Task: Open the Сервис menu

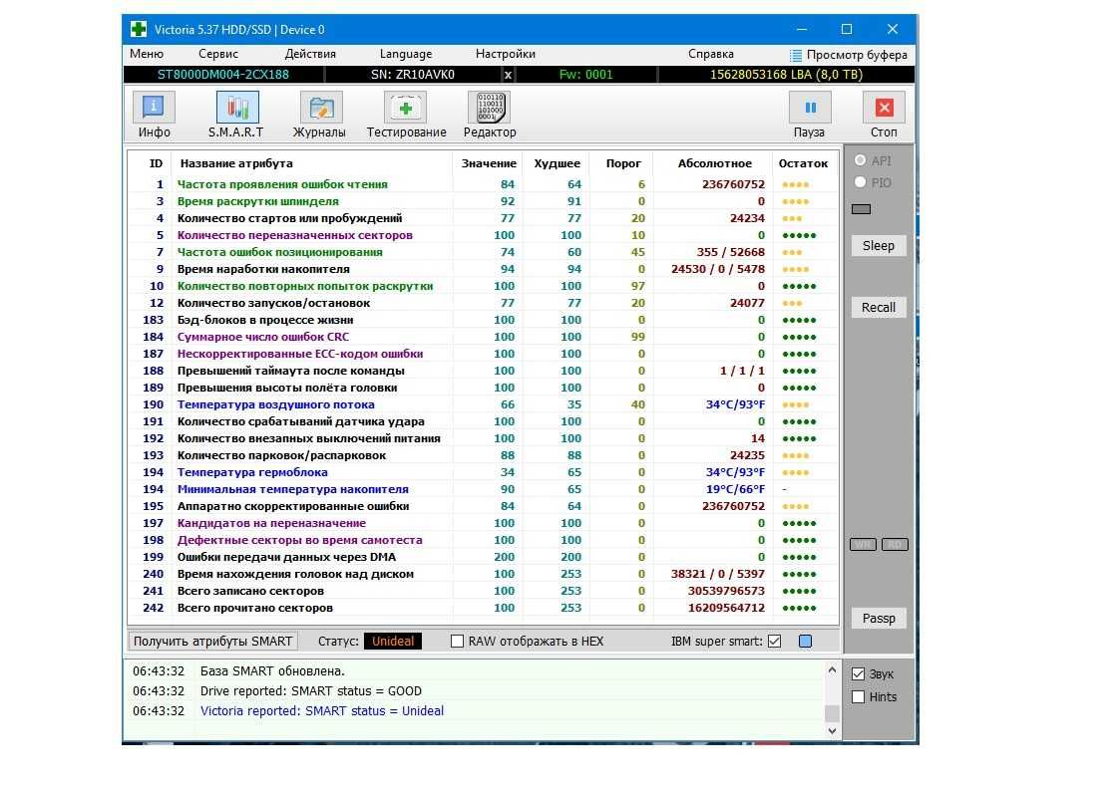Action: [218, 54]
